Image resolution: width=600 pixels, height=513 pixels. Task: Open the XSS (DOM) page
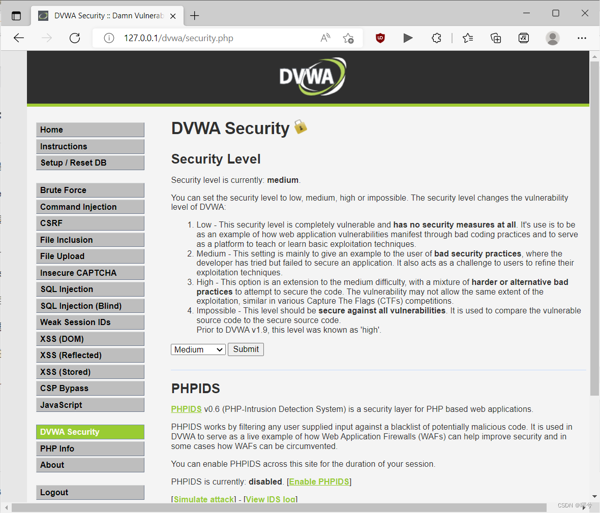pyautogui.click(x=91, y=339)
